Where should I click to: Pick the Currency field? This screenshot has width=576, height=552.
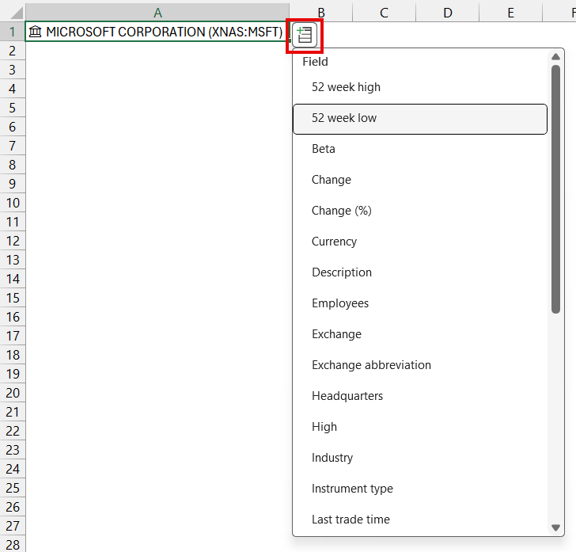(420, 242)
